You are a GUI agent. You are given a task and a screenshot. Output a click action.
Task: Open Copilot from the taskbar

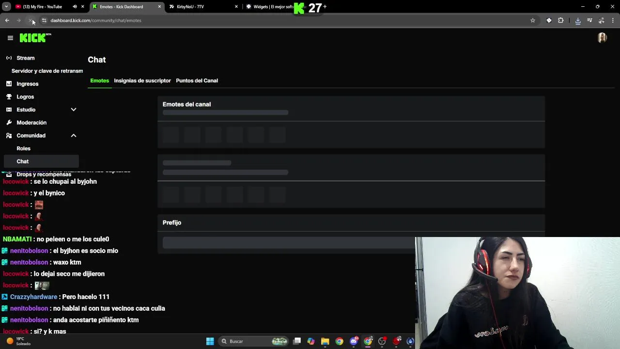pyautogui.click(x=311, y=341)
